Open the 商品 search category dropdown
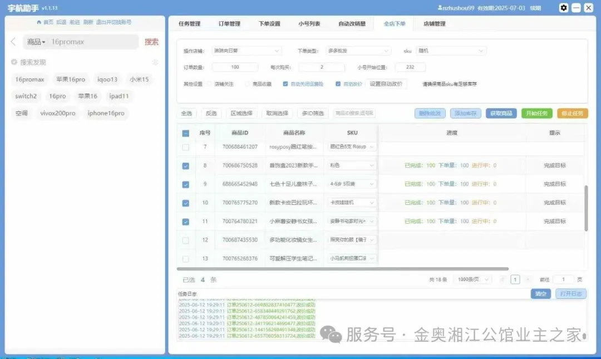 tap(36, 42)
